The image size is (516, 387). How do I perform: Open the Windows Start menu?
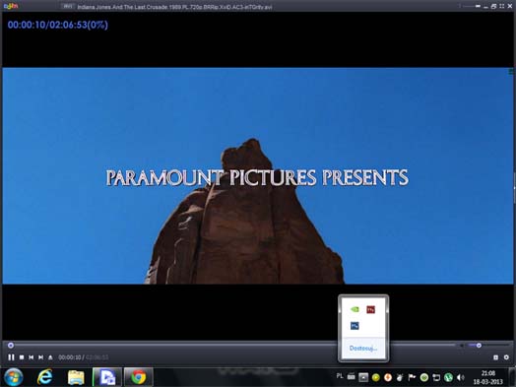pos(13,377)
